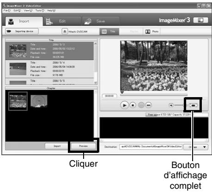This screenshot has width=212, height=192.
Task: Click the full display button
Action: (x=193, y=105)
